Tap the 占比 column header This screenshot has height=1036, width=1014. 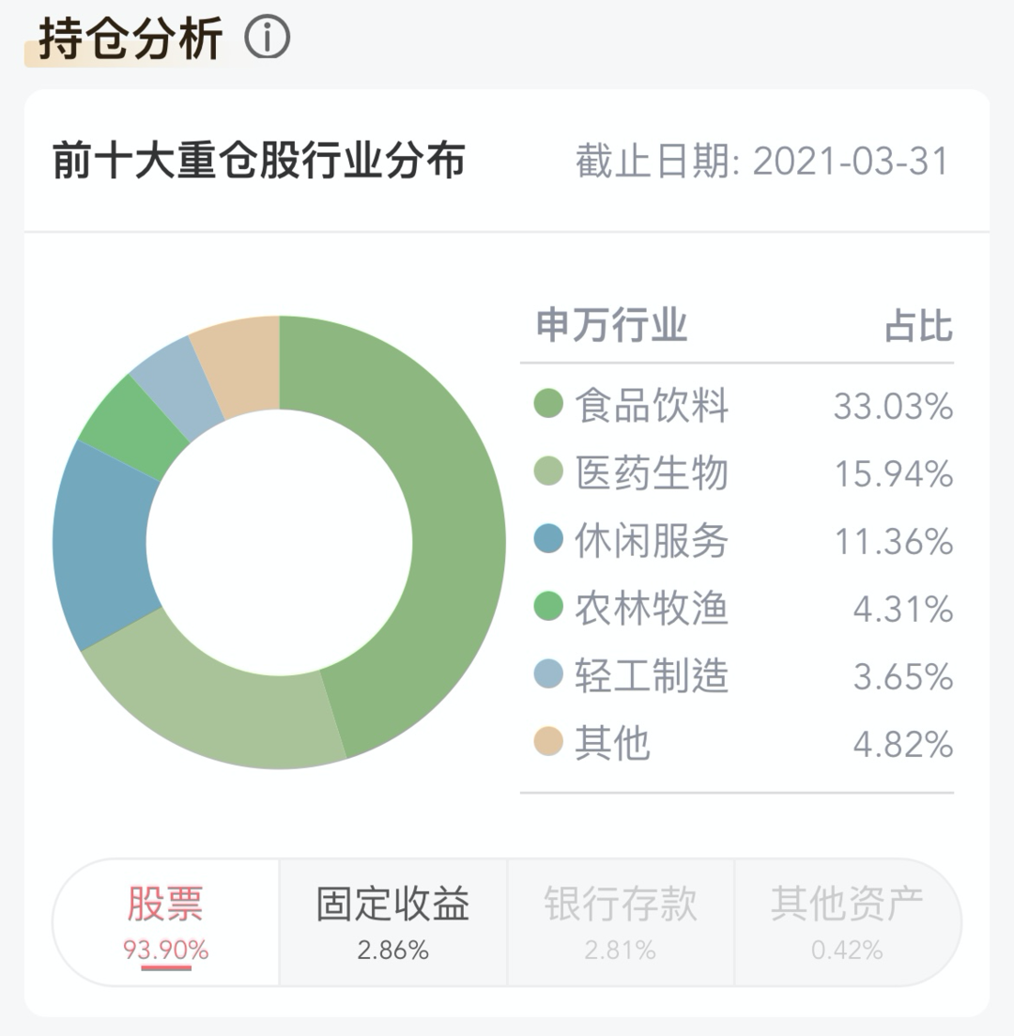(919, 325)
